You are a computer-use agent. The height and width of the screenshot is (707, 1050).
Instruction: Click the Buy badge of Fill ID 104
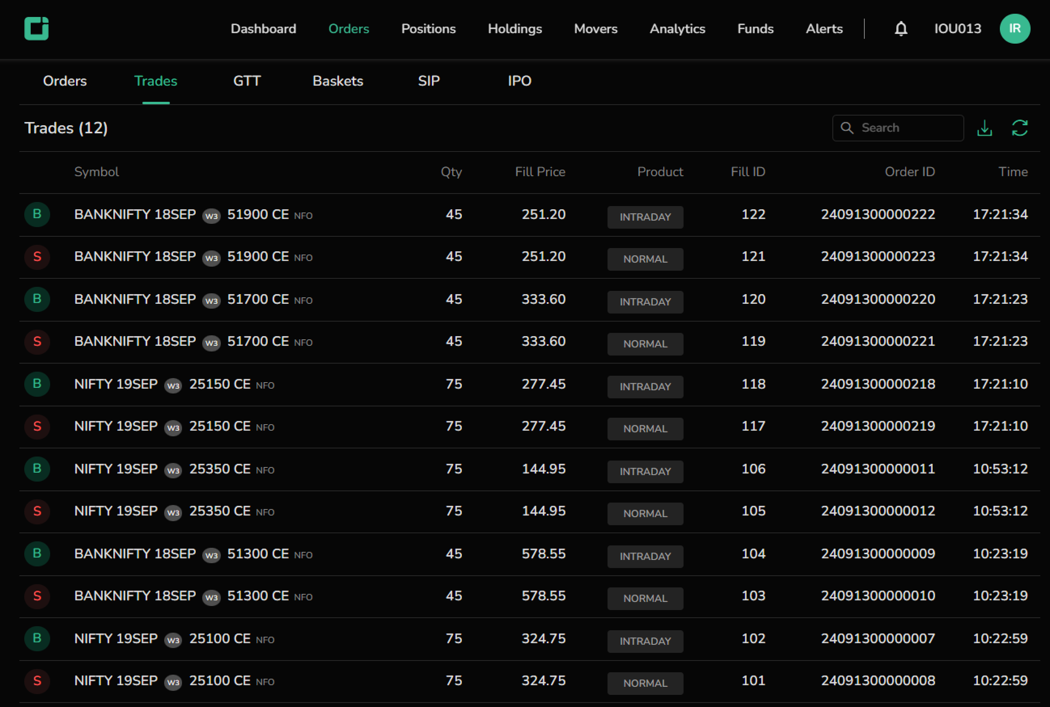37,553
